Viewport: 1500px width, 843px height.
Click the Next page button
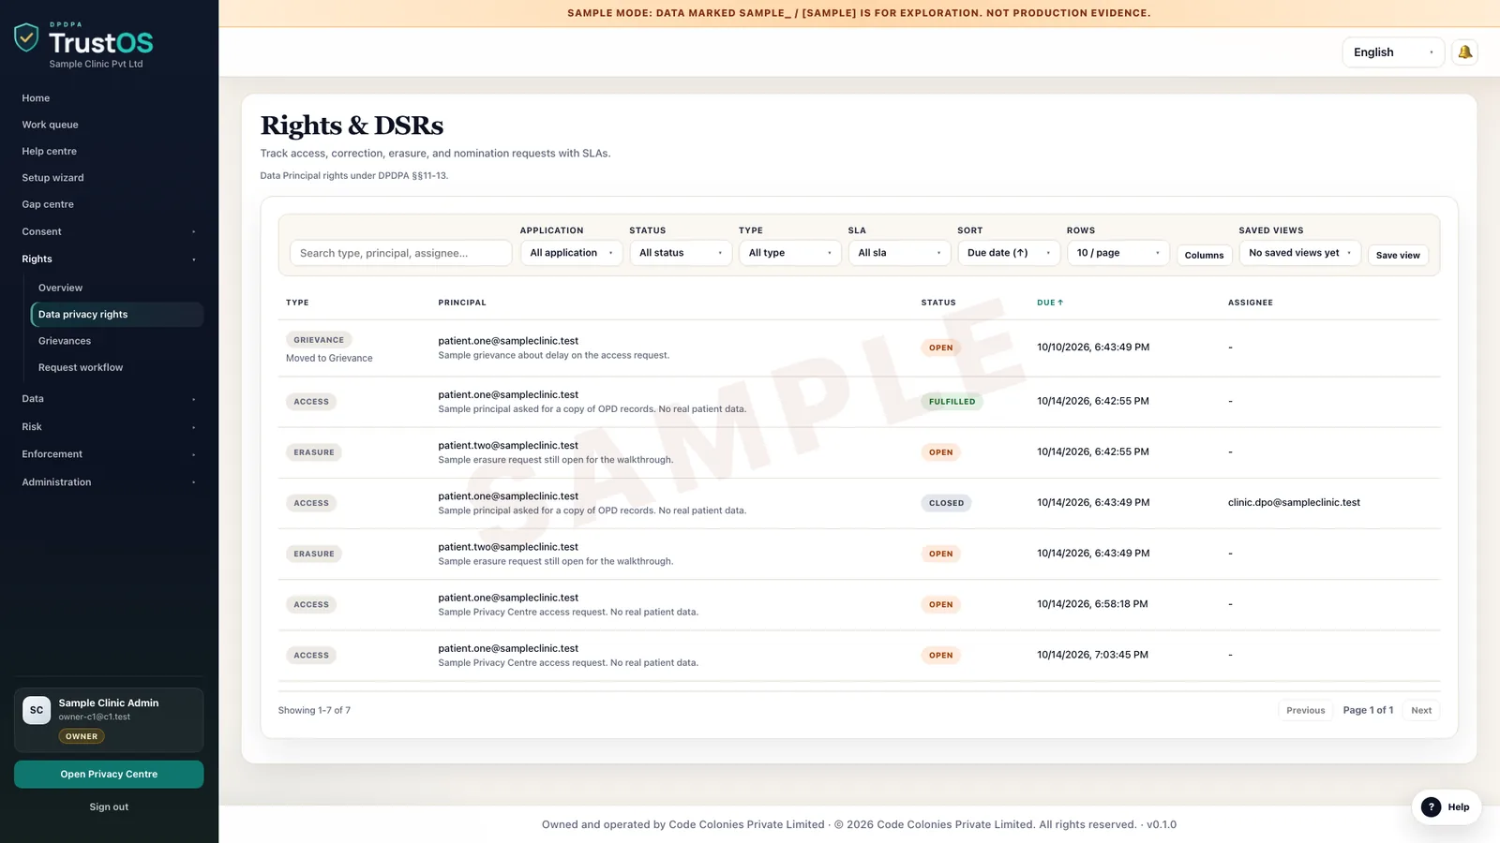point(1421,710)
